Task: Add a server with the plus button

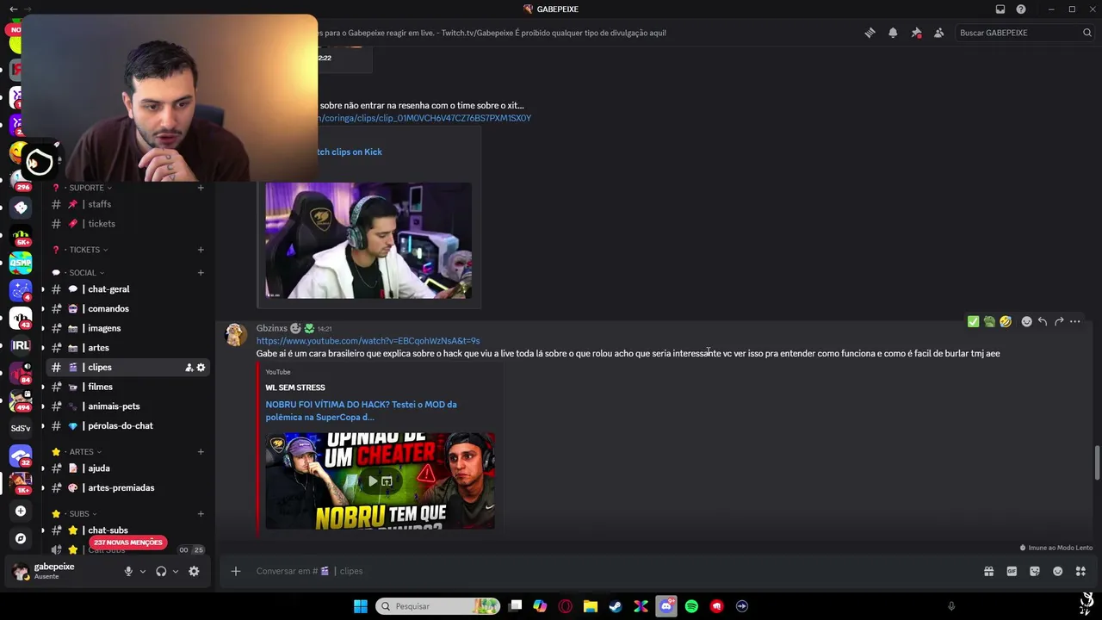Action: pos(21,511)
